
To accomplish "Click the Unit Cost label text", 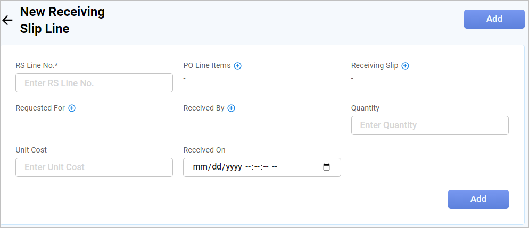I will (x=31, y=150).
